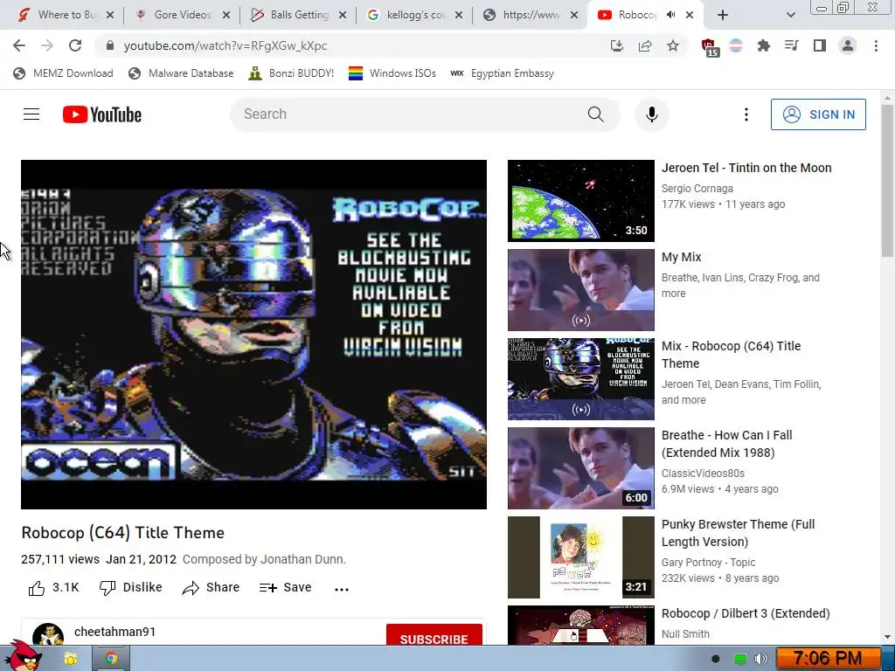This screenshot has width=895, height=671.
Task: Switch to the https://www tab
Action: (x=523, y=15)
